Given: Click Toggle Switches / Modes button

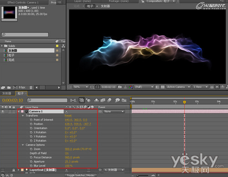Looking at the screenshot, I should (81, 176).
